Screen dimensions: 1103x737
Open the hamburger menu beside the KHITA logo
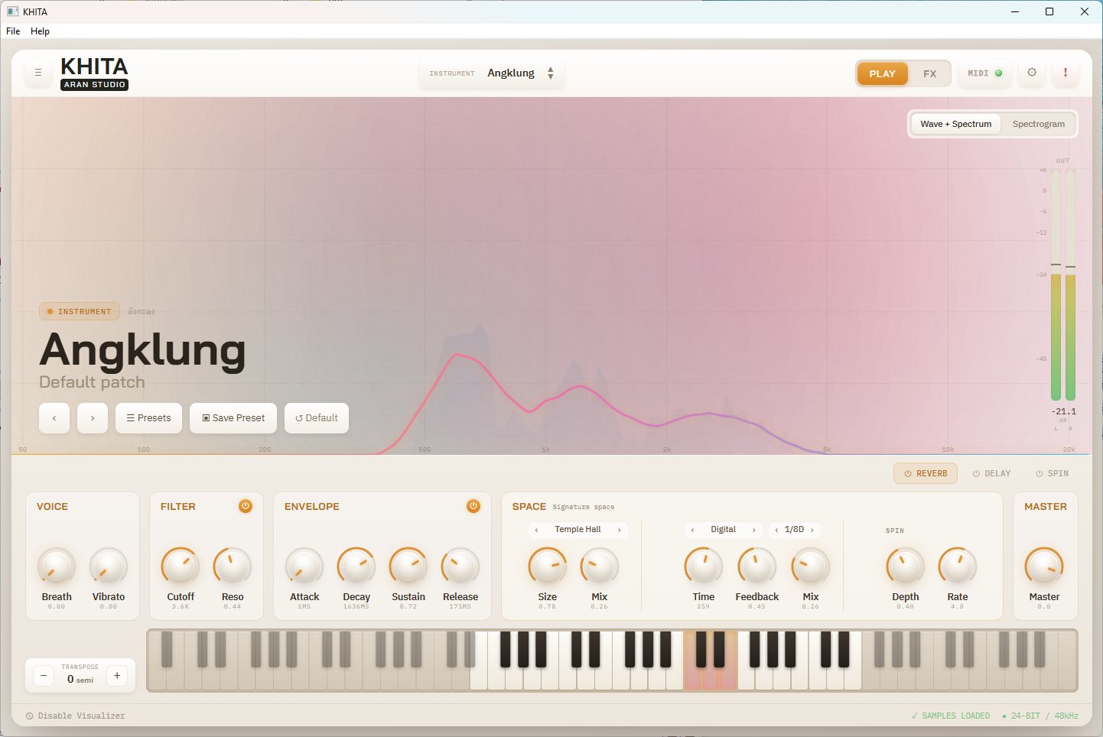38,73
